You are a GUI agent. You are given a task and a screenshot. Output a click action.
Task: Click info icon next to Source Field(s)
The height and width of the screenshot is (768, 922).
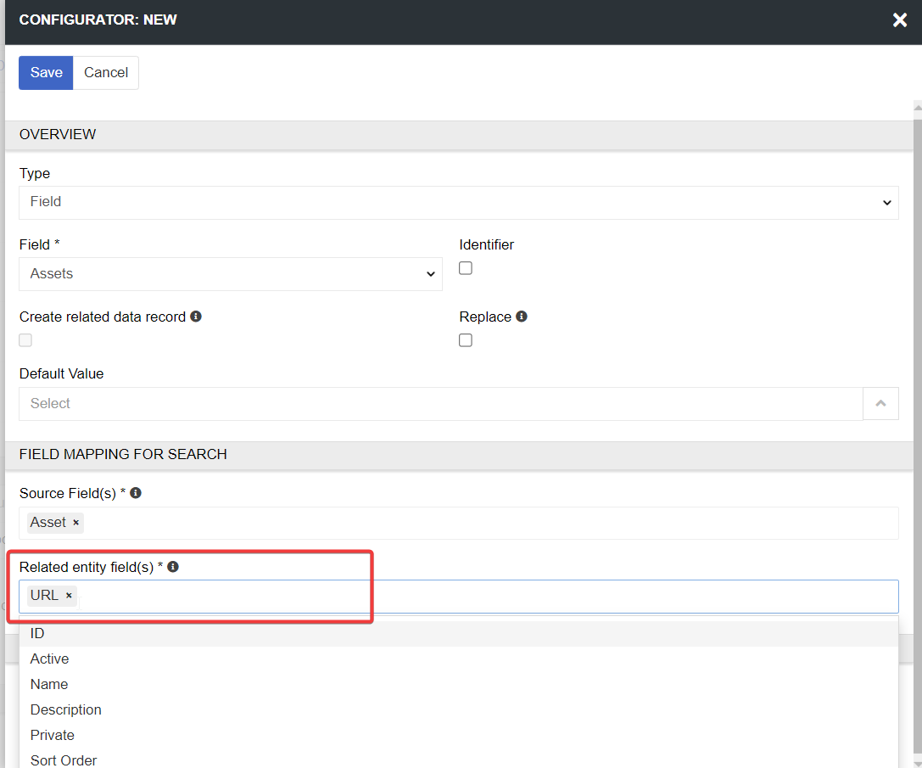point(136,493)
